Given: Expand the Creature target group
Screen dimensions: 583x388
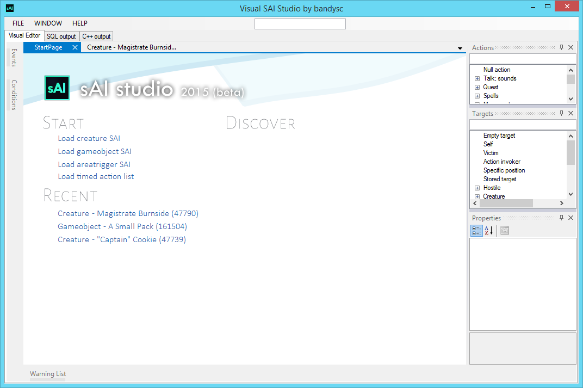Looking at the screenshot, I should click(x=477, y=196).
